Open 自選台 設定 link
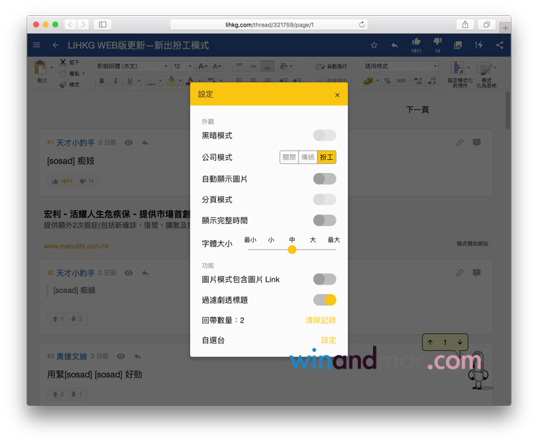538x444 pixels. 328,340
